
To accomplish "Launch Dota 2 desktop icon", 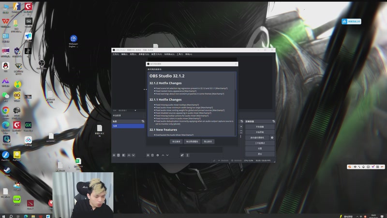I will click(x=30, y=204).
